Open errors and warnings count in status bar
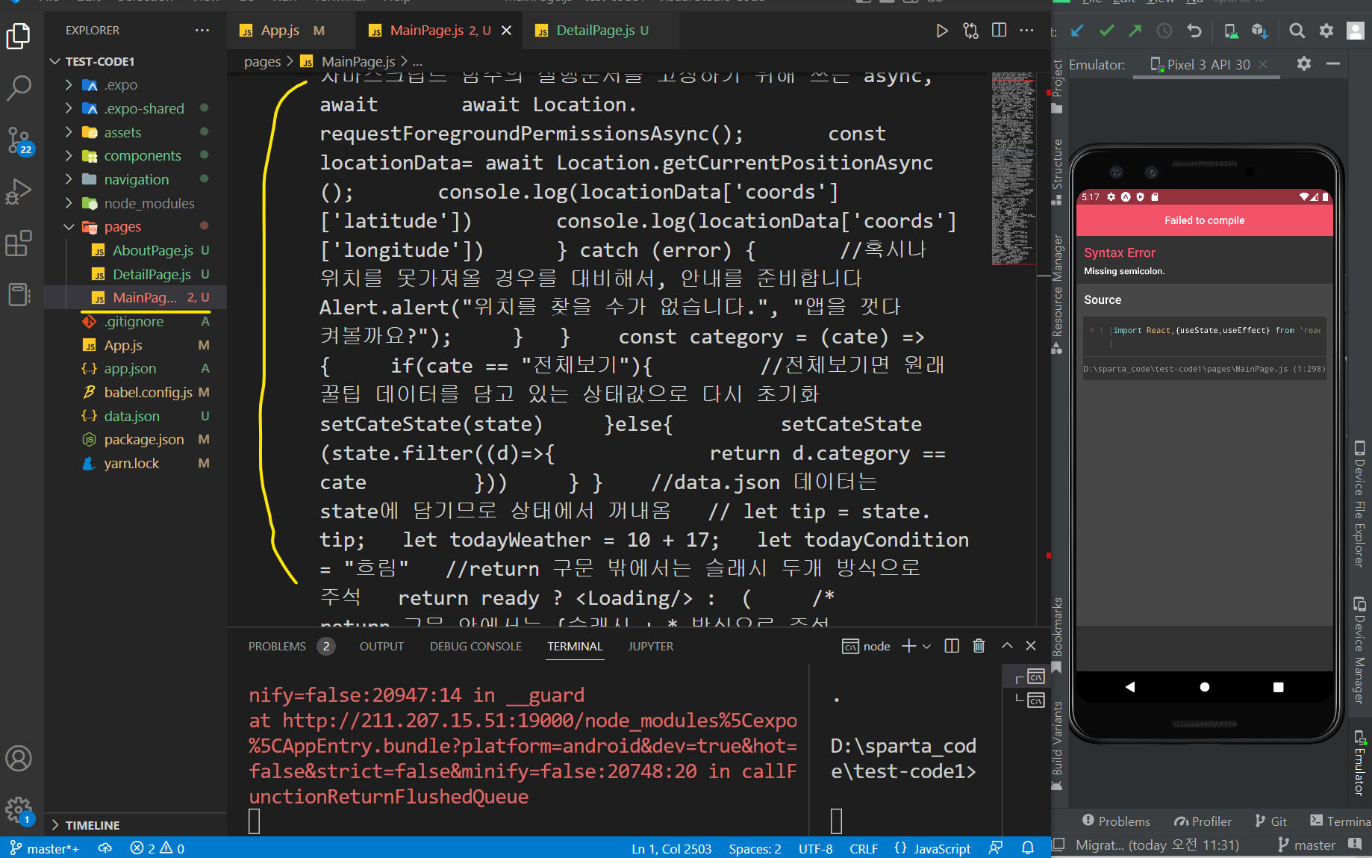The width and height of the screenshot is (1372, 858). pos(157,848)
